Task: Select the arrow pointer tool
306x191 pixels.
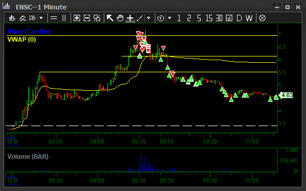Action: pyautogui.click(x=110, y=18)
